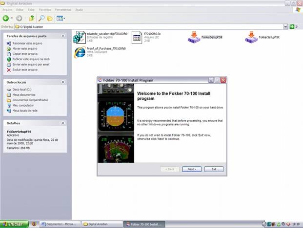
Task: Click Enviar este arquivo por email
Action: coord(31,64)
